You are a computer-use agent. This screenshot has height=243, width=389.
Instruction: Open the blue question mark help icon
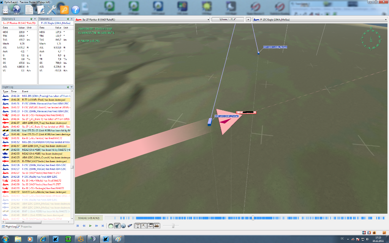[76, 9]
